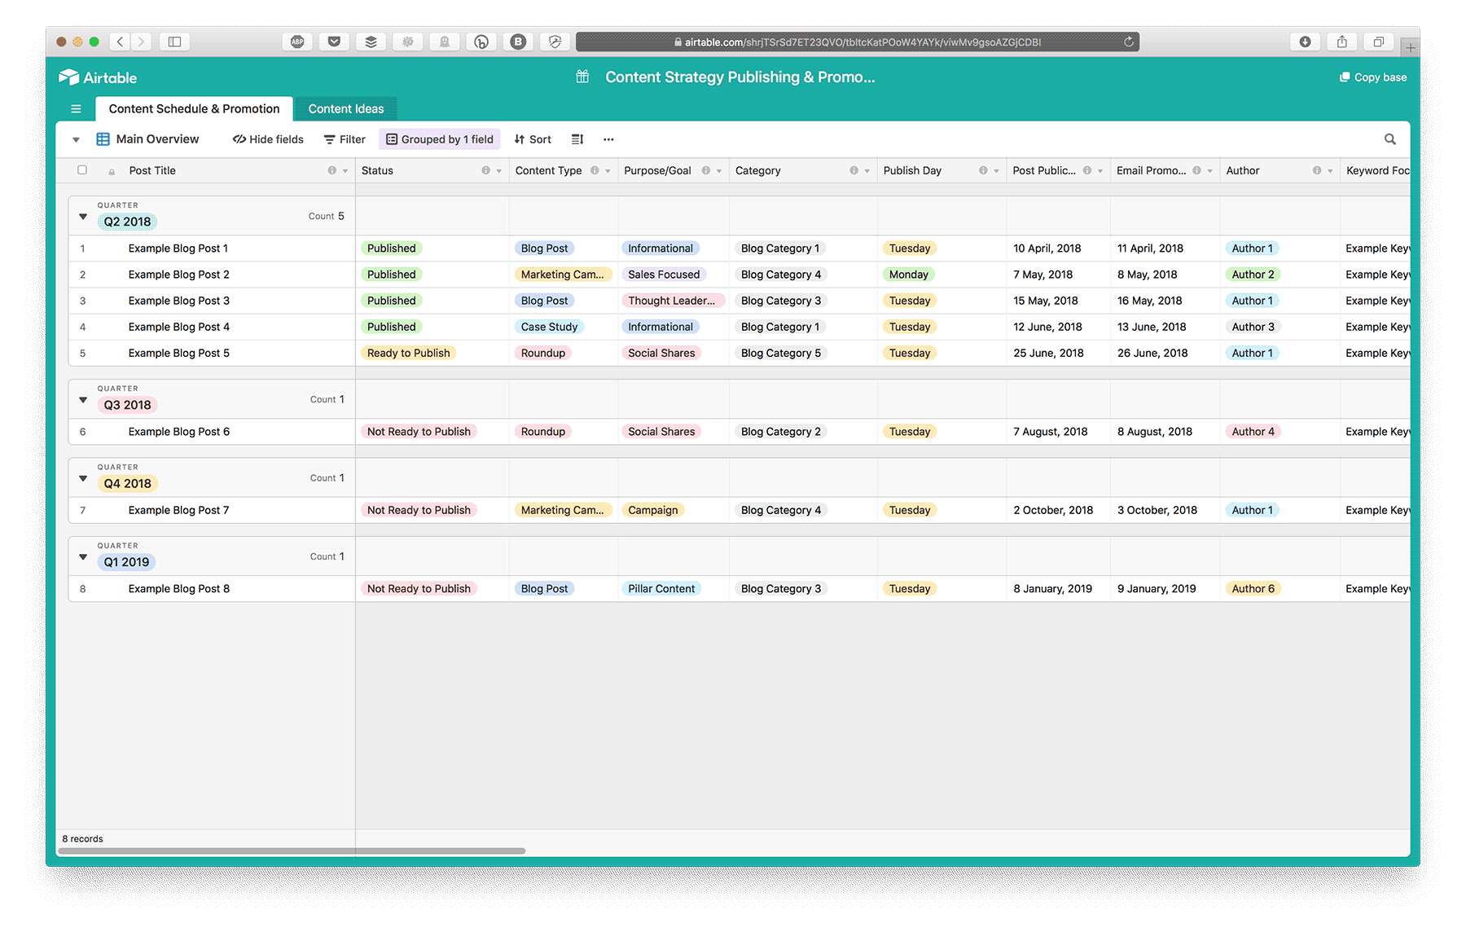
Task: Click the Q2 2018 quarter label
Action: (127, 222)
